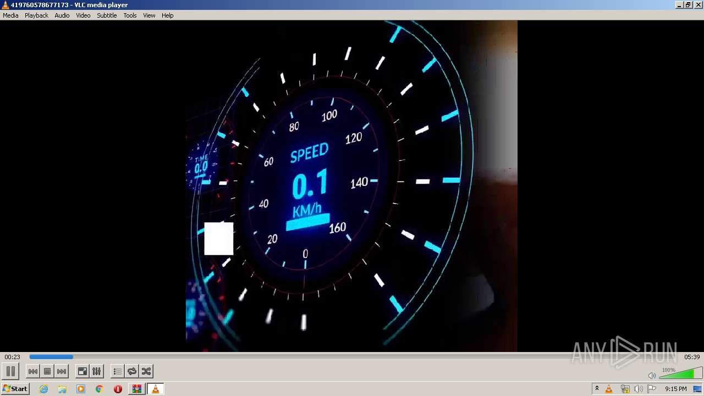
Task: Open the Media menu
Action: point(10,15)
